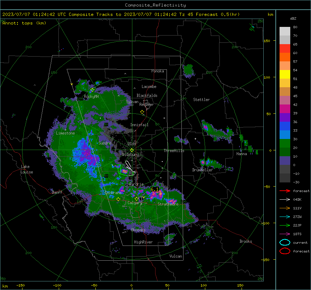Click the Lake Louise map label
This screenshot has height=290, width=311.
[27, 169]
